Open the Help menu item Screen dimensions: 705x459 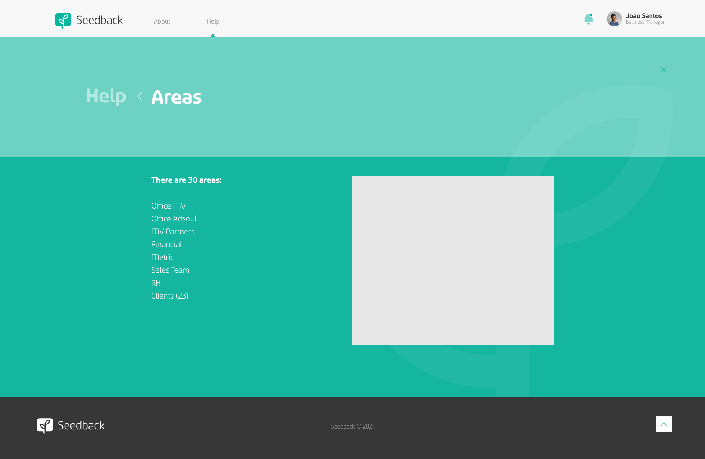click(x=213, y=21)
